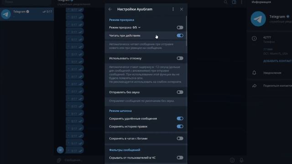Toggle the info side panel icon

click(x=234, y=2)
